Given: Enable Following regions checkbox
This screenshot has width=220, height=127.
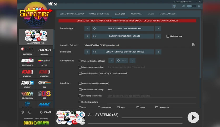Looking at the screenshot, I should [x=80, y=102].
